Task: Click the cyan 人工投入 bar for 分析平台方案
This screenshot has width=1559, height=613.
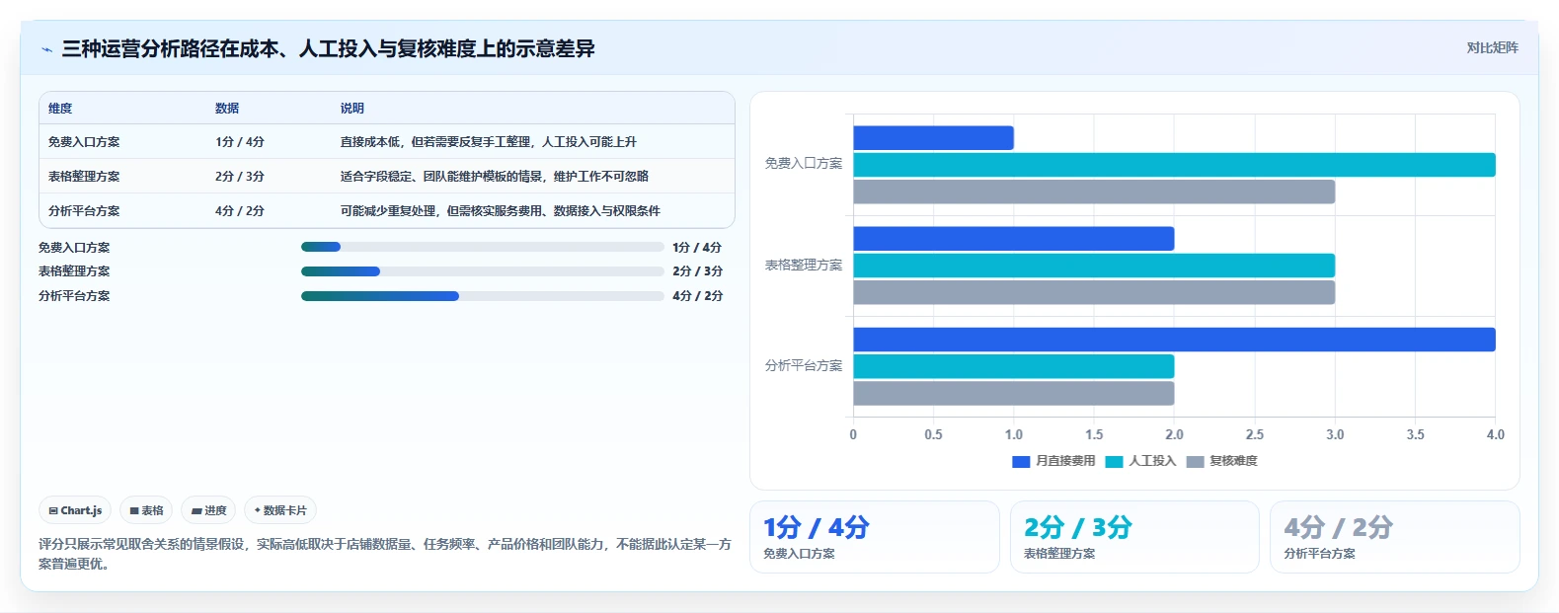Action: click(x=1013, y=366)
